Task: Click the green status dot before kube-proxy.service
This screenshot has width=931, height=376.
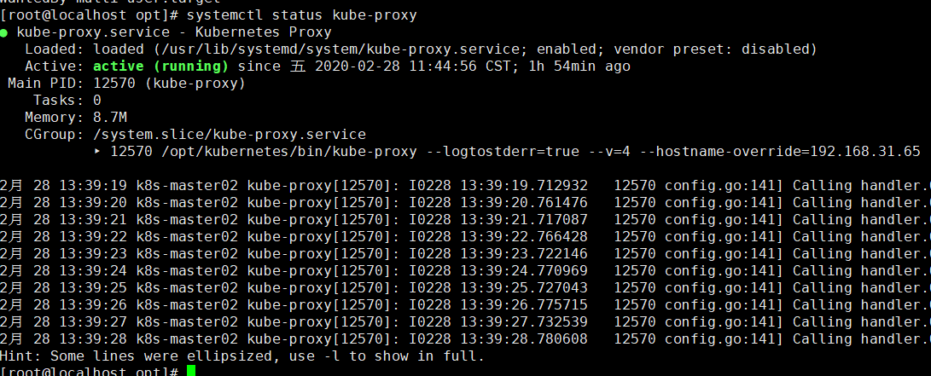Action: pyautogui.click(x=4, y=32)
